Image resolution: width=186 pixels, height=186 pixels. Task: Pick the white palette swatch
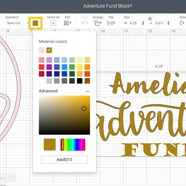pos(42,81)
